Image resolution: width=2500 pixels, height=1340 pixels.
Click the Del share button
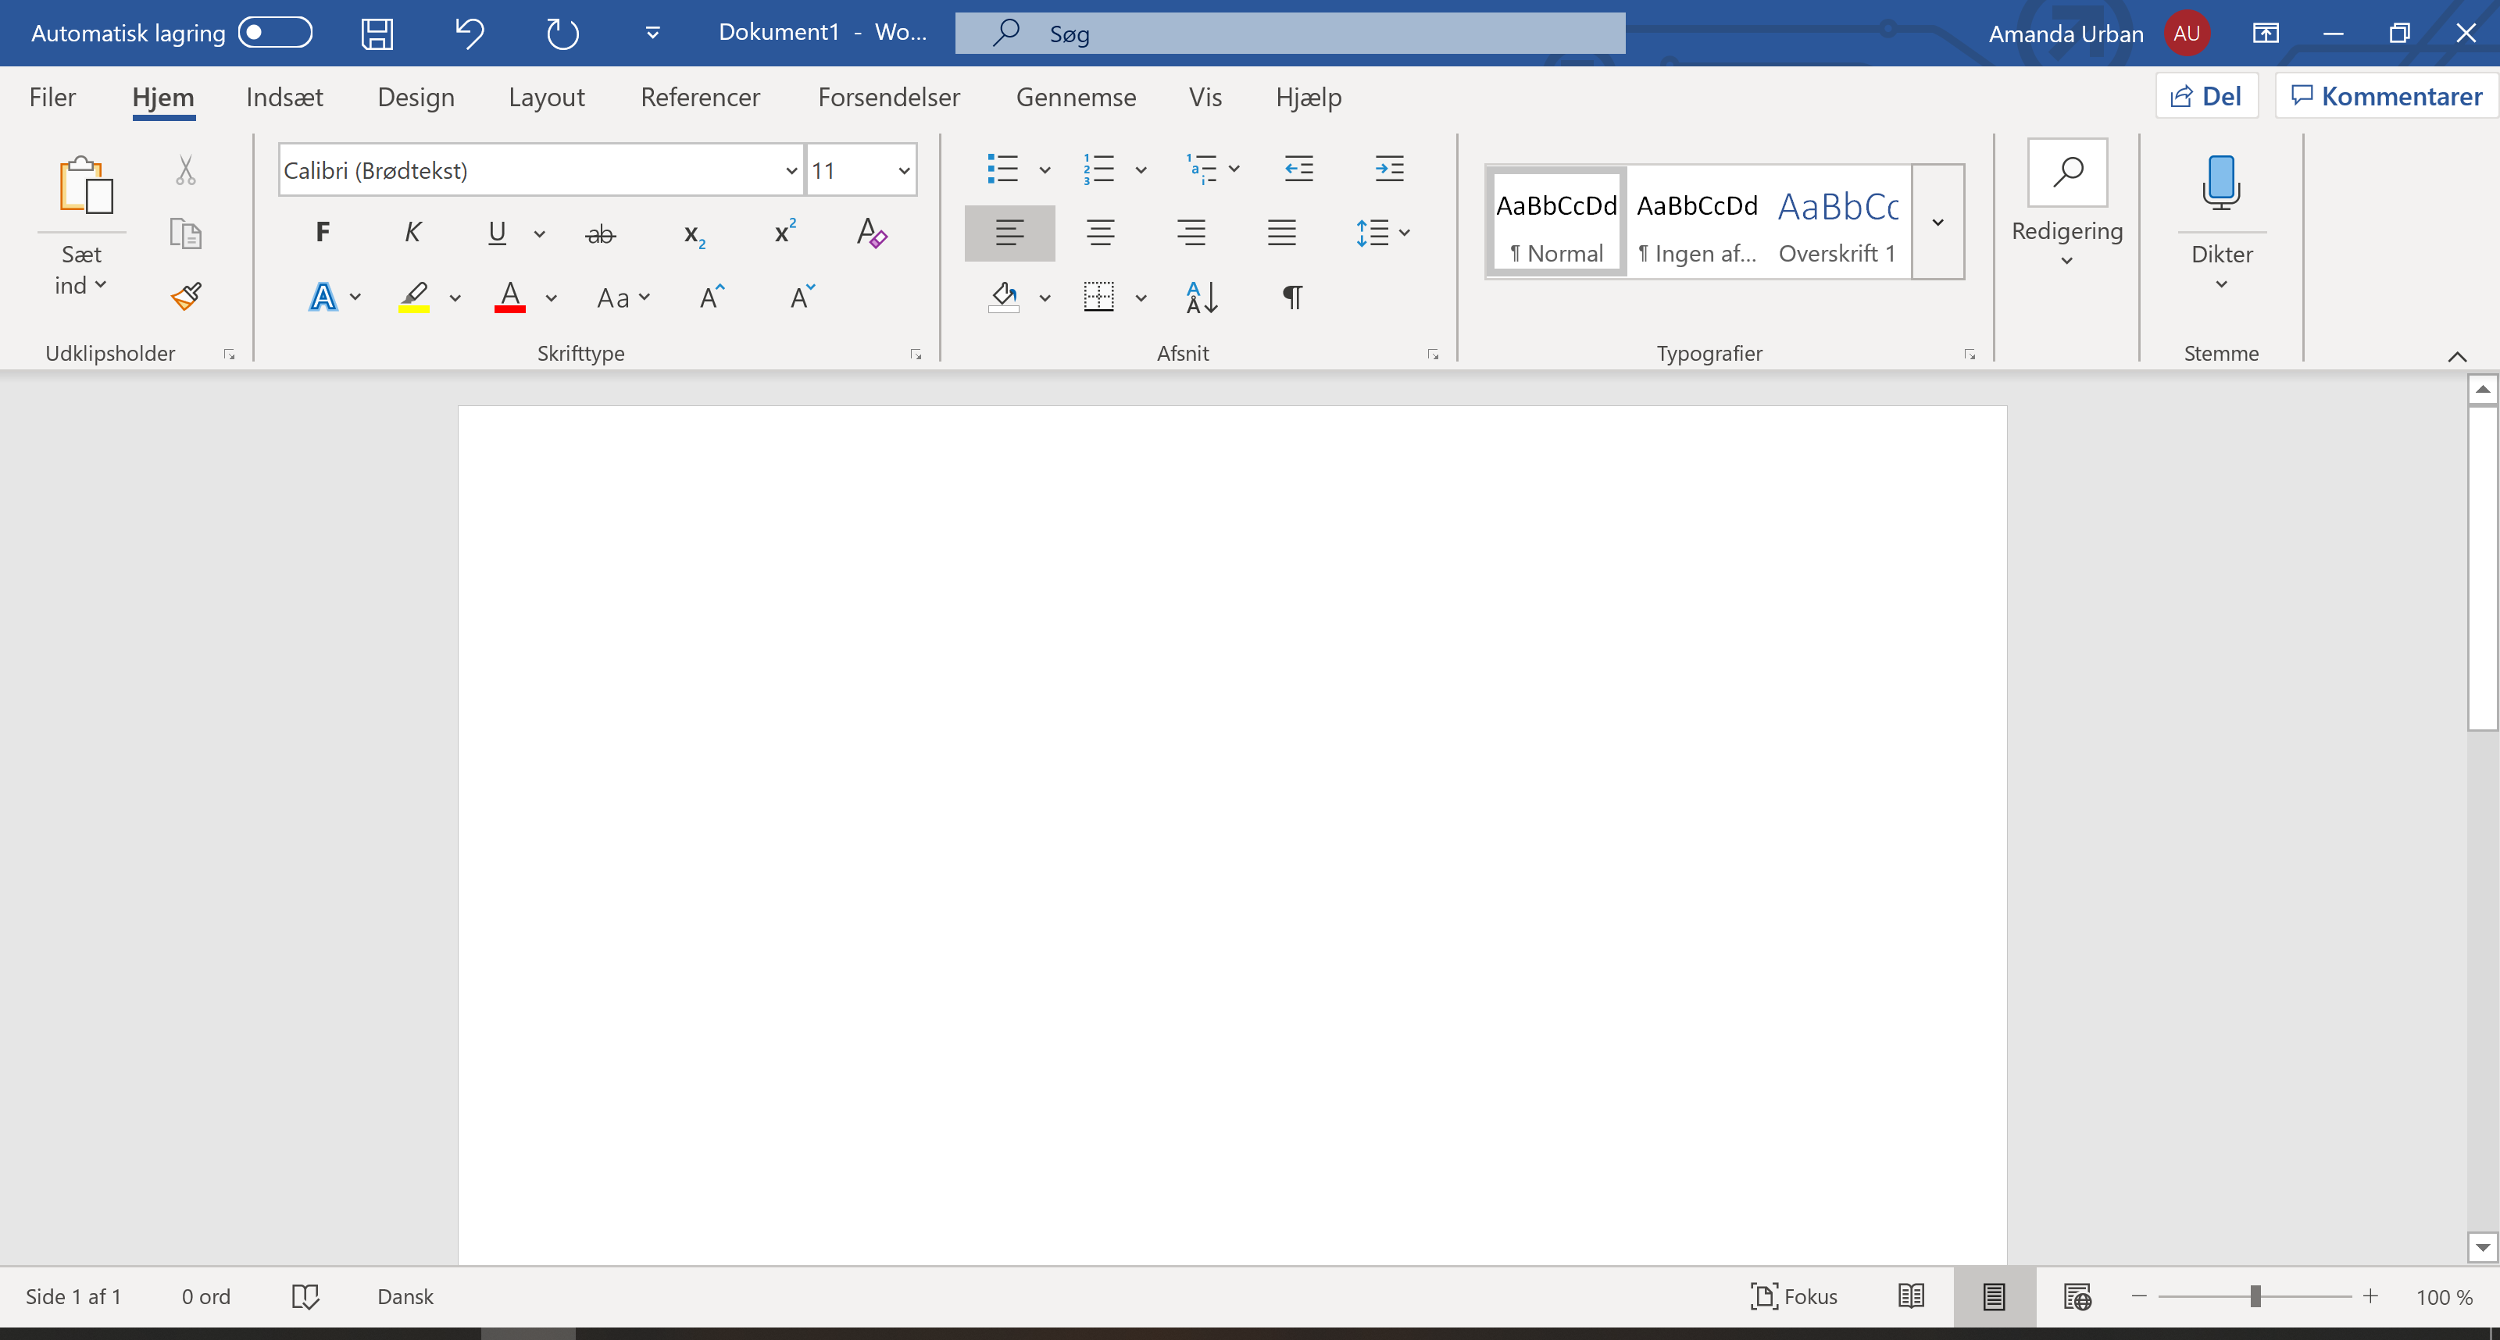tap(2206, 96)
